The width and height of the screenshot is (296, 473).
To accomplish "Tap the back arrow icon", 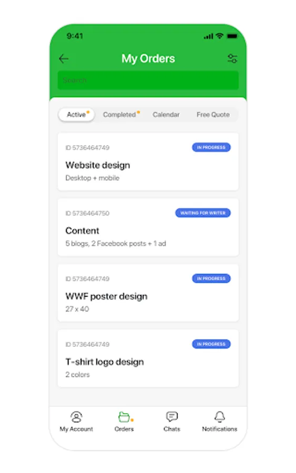I will tap(64, 58).
